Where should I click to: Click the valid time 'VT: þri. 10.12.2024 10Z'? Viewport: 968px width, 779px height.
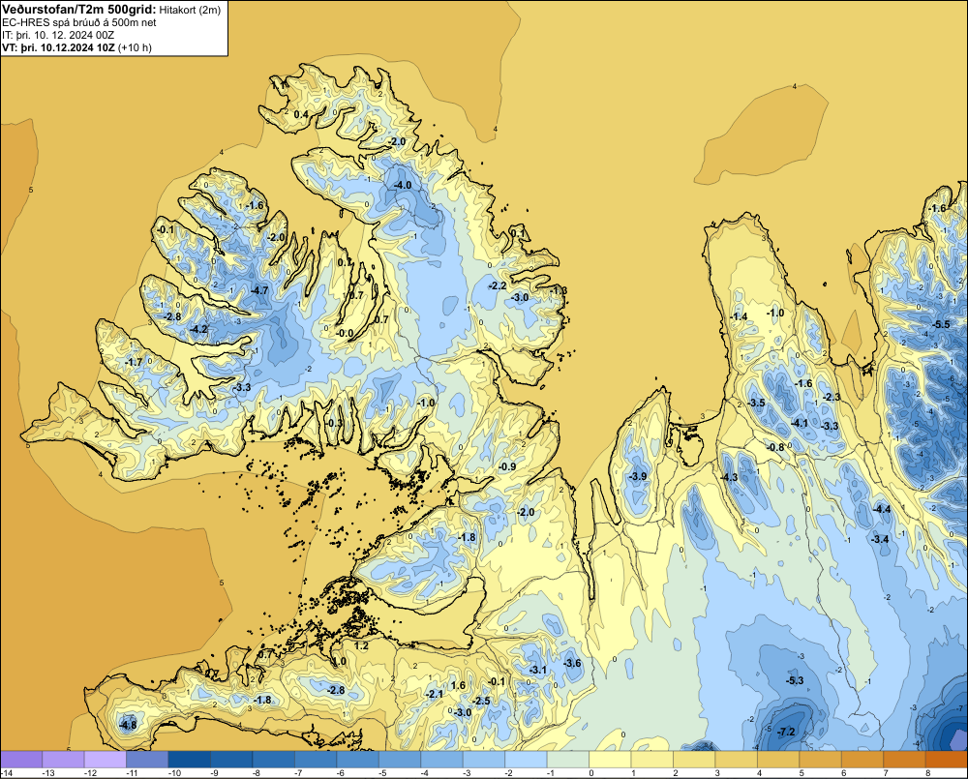click(58, 47)
